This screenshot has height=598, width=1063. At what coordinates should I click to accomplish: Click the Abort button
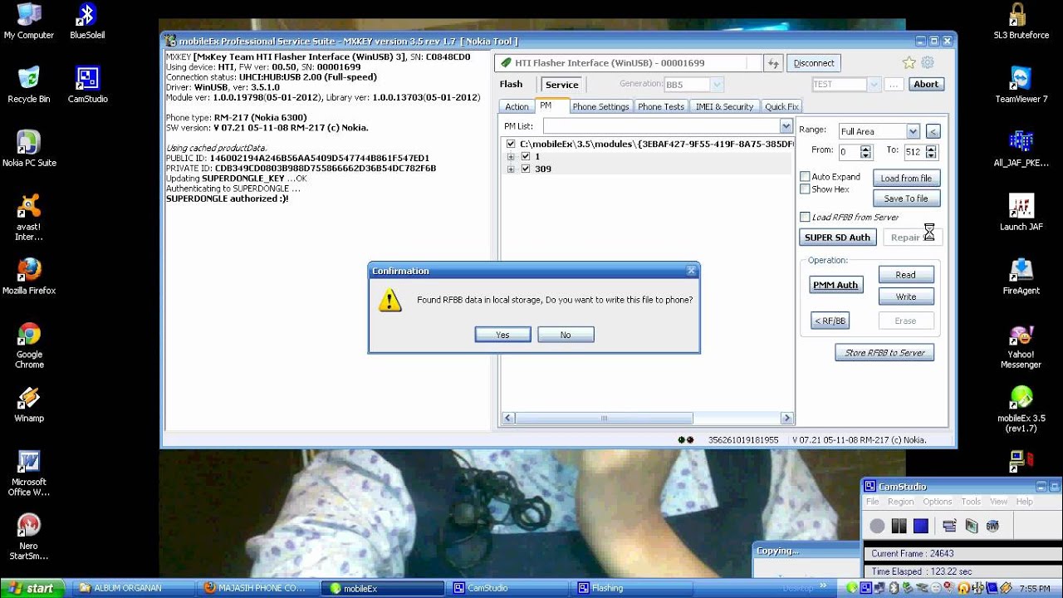click(926, 84)
